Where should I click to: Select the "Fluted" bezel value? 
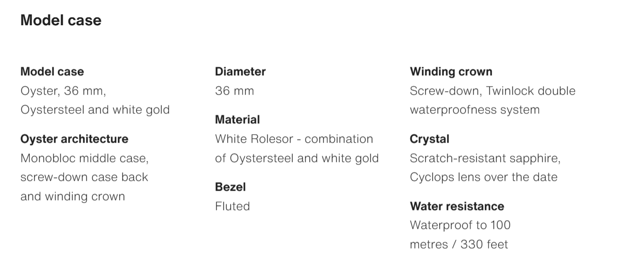point(232,206)
